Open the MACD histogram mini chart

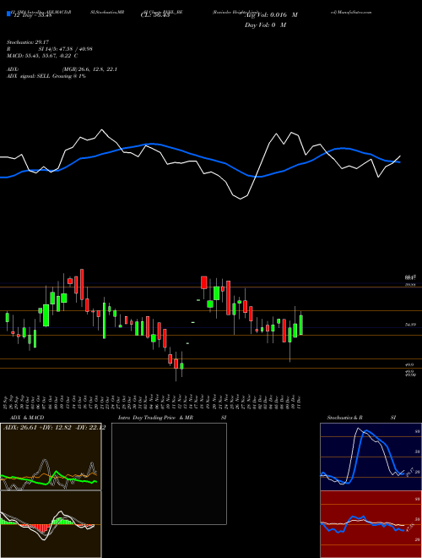(x=51, y=524)
